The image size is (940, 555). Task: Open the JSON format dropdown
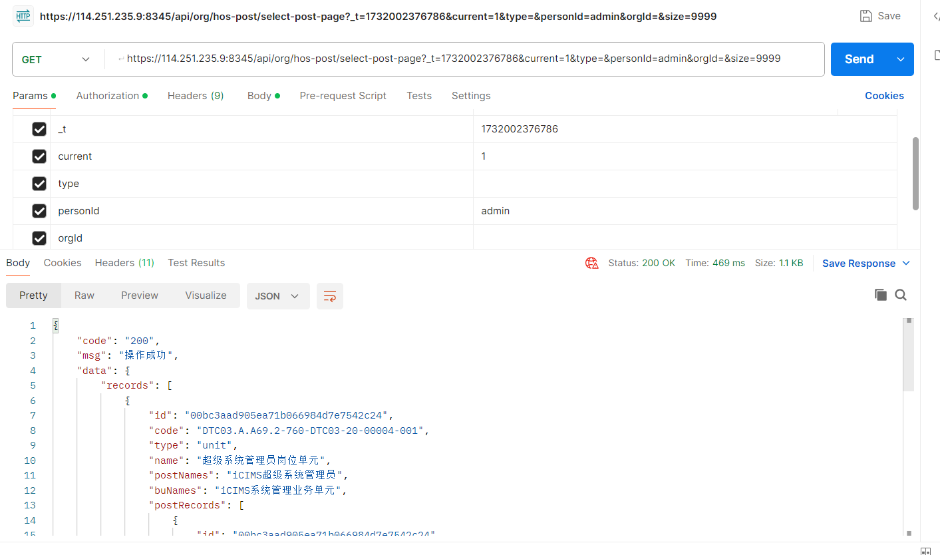pyautogui.click(x=278, y=296)
